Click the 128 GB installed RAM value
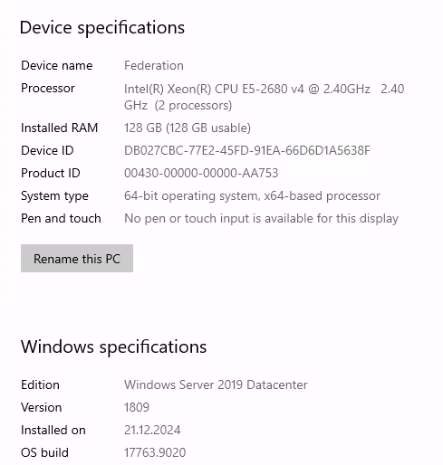This screenshot has height=465, width=443. (188, 128)
